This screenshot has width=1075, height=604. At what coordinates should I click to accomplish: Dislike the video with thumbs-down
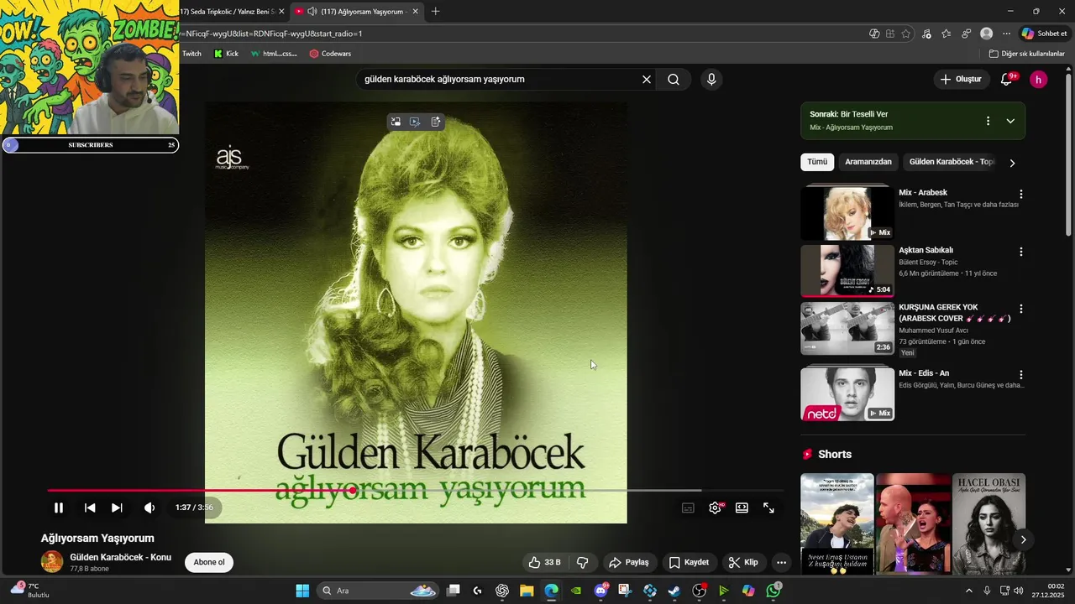click(x=582, y=562)
